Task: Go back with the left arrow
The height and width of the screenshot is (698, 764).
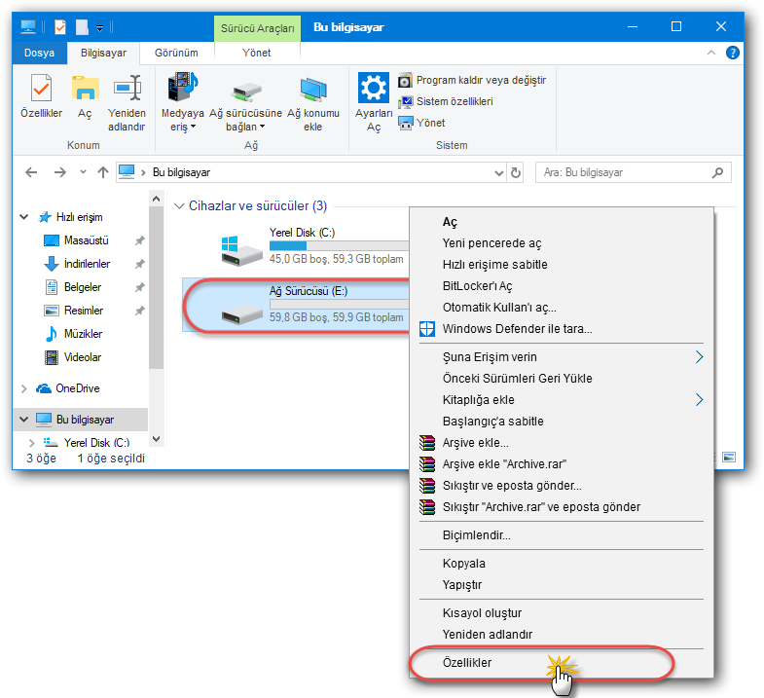Action: point(31,172)
